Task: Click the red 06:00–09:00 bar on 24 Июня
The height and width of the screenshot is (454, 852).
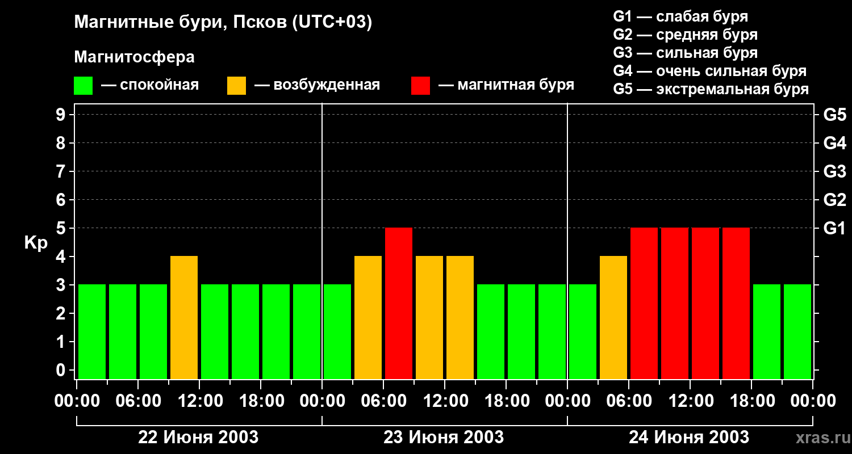Action: point(644,304)
